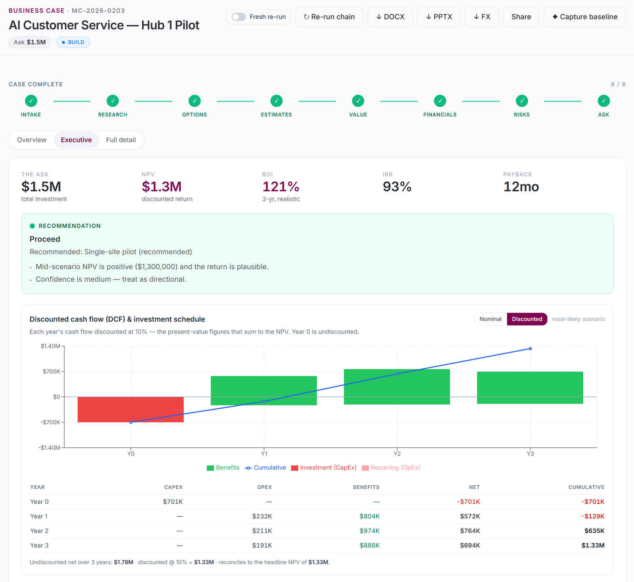Select the Executive tab
Viewport: 634px width, 582px height.
point(76,140)
